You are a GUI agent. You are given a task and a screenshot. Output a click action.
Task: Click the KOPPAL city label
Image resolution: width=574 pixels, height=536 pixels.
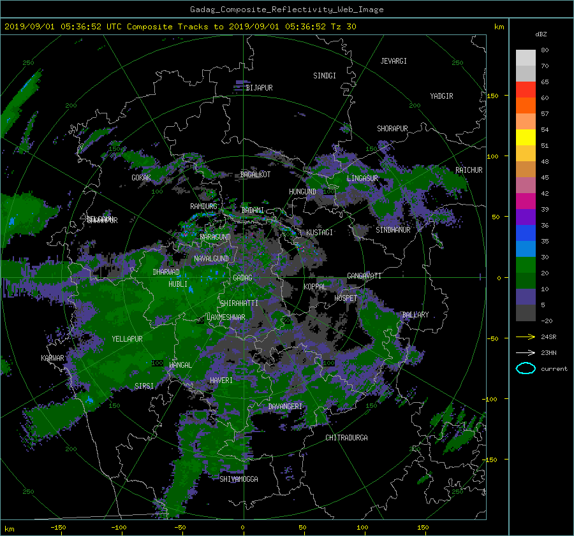coord(315,287)
